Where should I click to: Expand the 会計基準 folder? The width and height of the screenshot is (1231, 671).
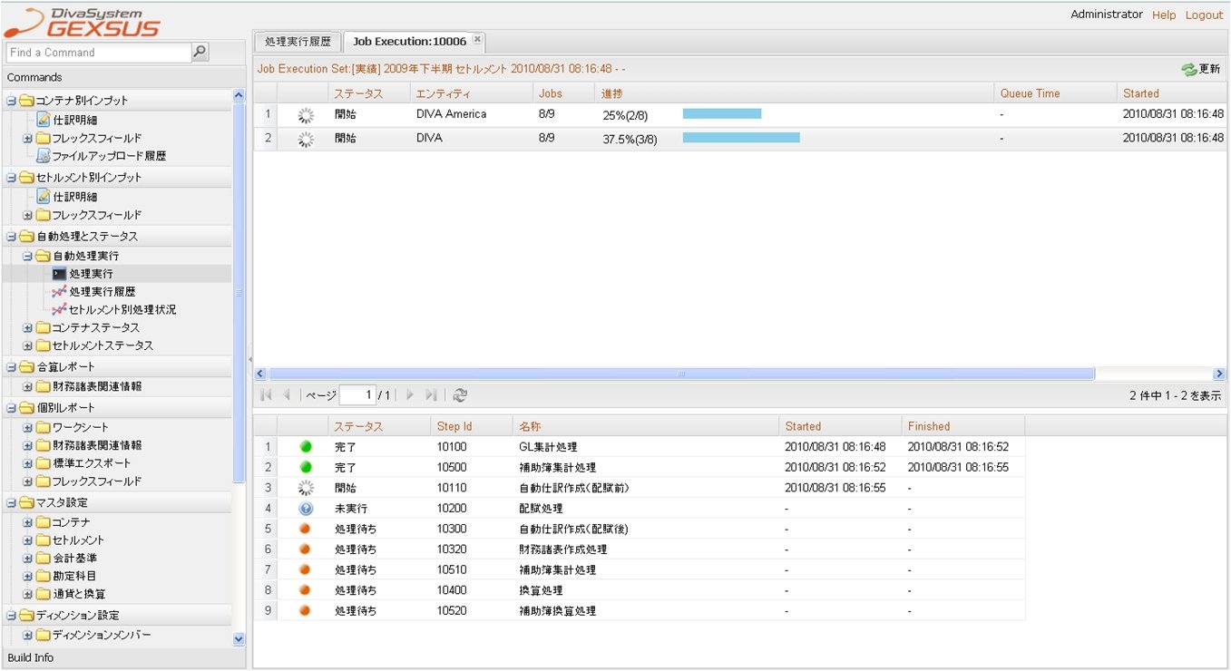pyautogui.click(x=27, y=558)
